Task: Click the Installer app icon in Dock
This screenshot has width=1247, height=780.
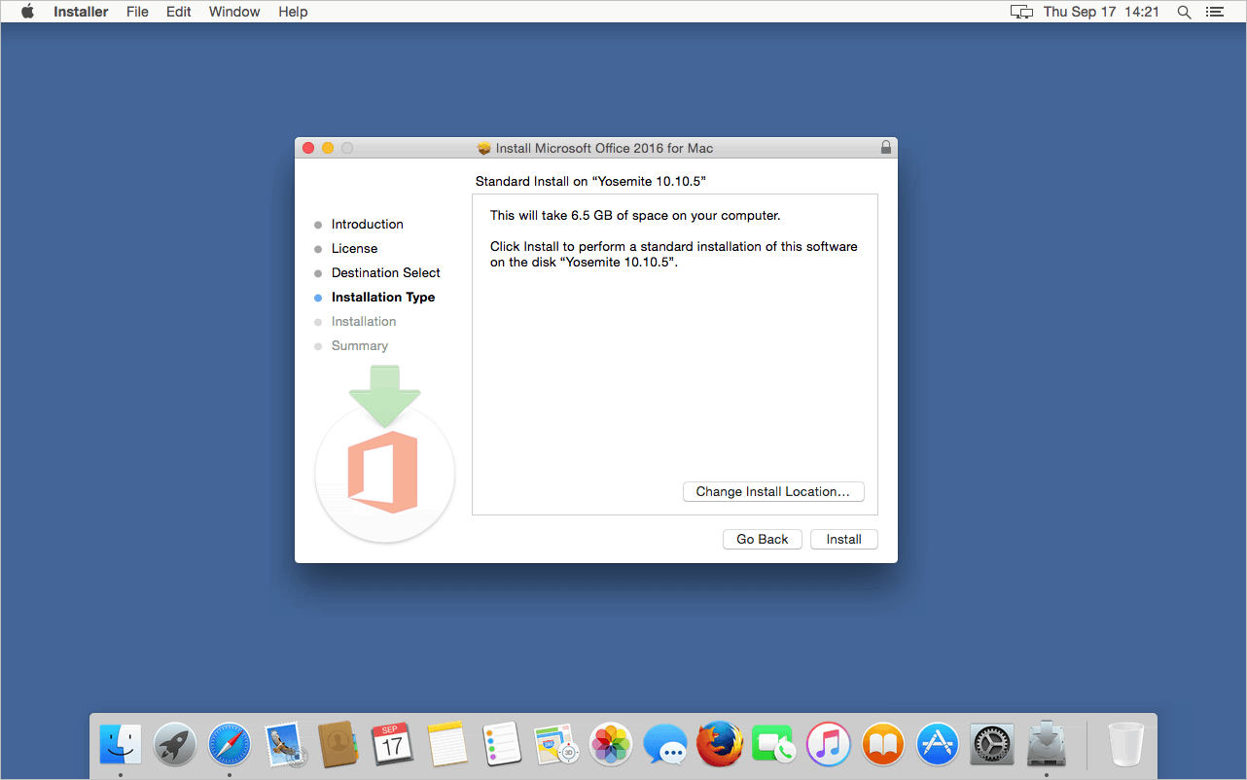Action: coord(1047,745)
